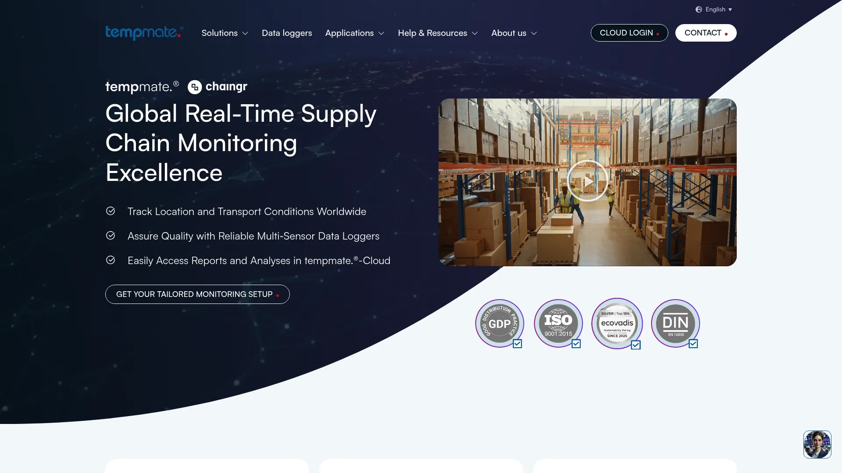Open the chat assistant avatar

tap(817, 445)
